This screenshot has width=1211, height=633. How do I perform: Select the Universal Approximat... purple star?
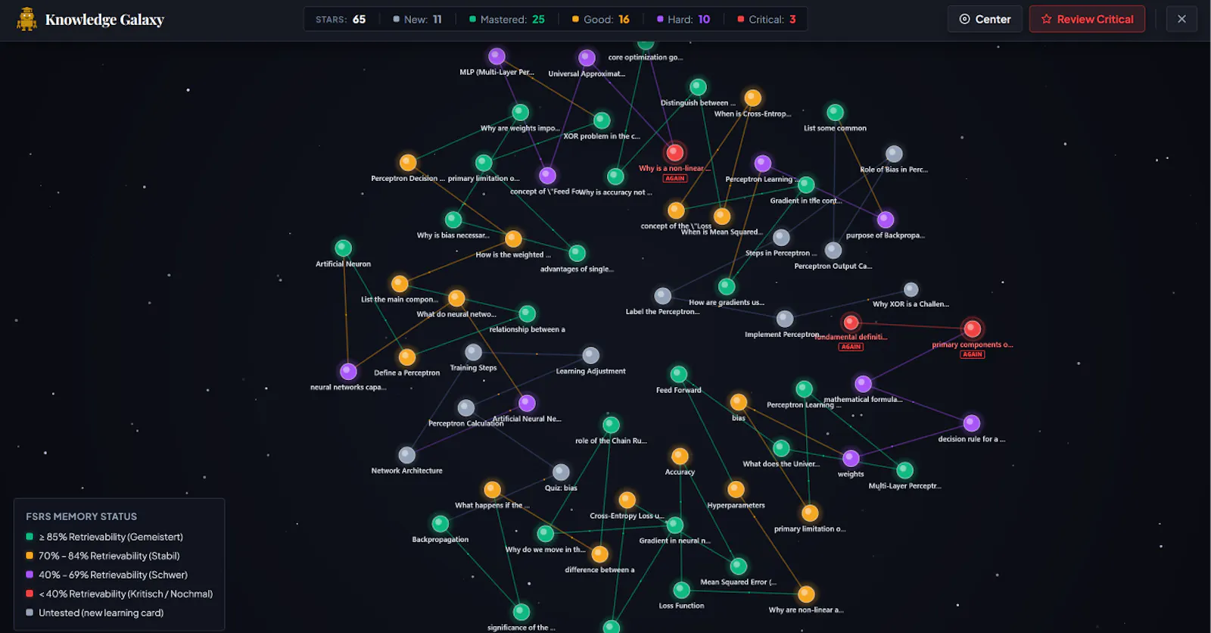[587, 58]
